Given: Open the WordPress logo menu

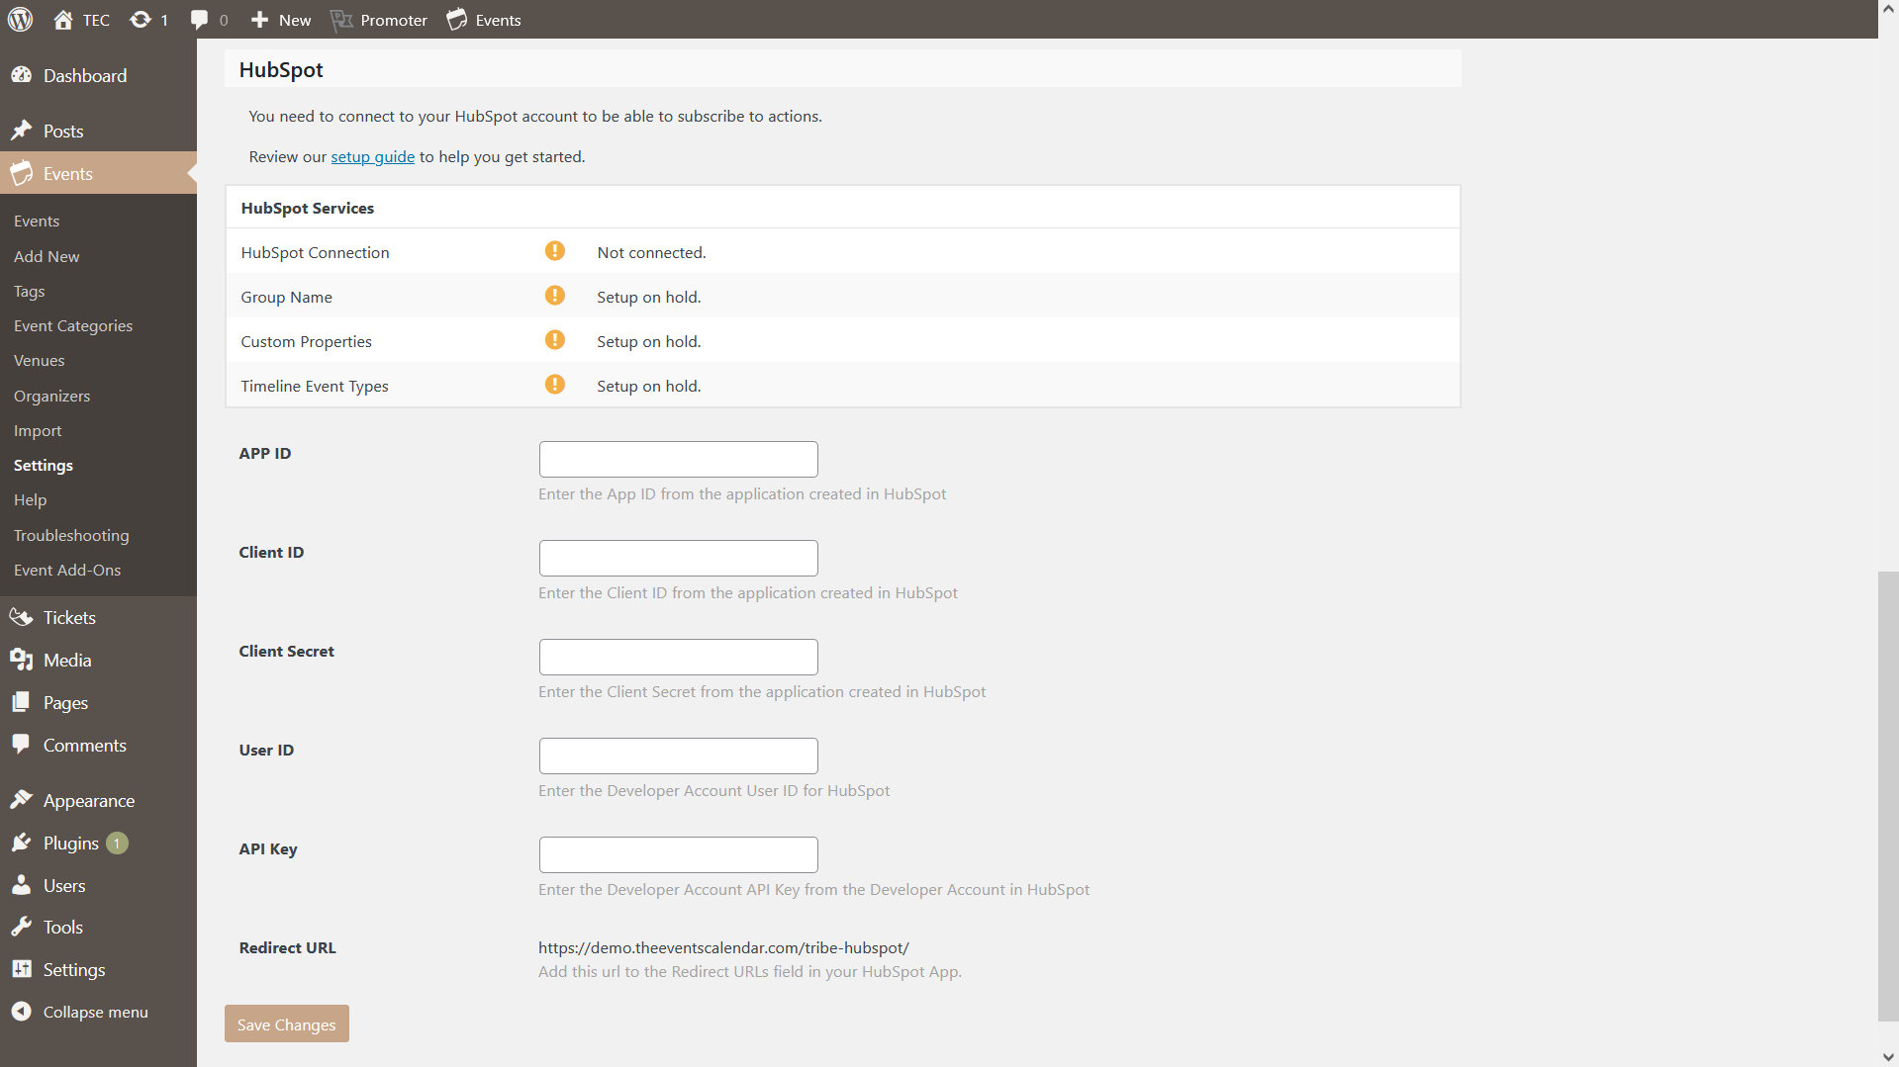Looking at the screenshot, I should tap(20, 19).
